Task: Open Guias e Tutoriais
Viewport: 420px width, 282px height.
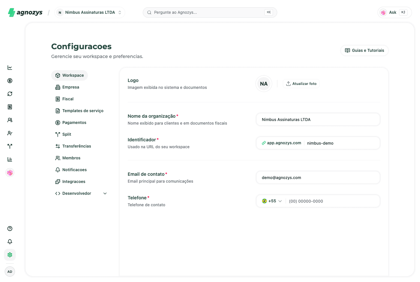Action: (365, 50)
